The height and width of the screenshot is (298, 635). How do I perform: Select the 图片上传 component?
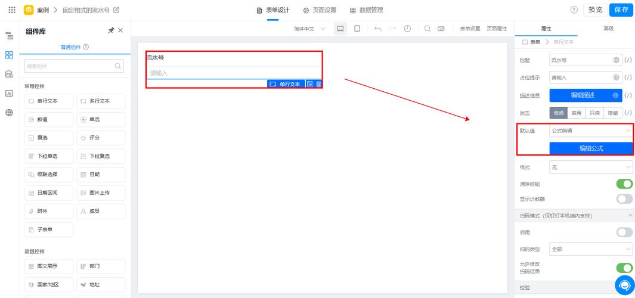click(101, 193)
